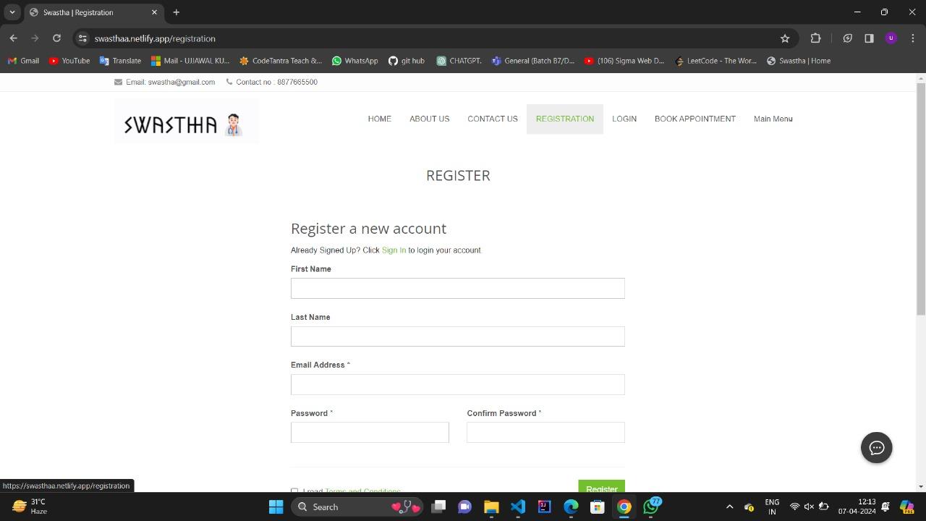Select the REGISTRATION nav item
926x521 pixels.
pos(565,119)
